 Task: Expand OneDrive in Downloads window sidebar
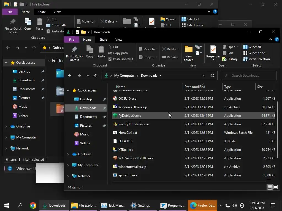(68, 154)
